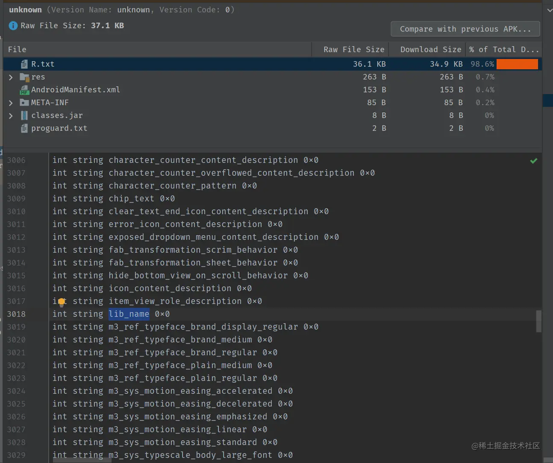Click hide_bottom_view_on_scroll_behavior text
The height and width of the screenshot is (463, 553).
[x=198, y=276]
